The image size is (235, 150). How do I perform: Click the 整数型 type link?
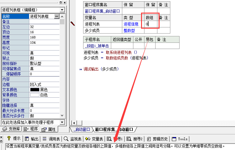pos(129,30)
